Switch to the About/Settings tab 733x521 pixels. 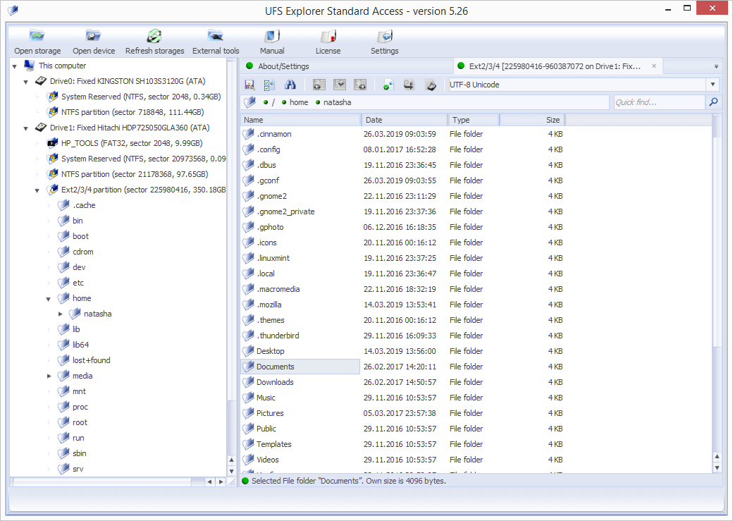(283, 66)
